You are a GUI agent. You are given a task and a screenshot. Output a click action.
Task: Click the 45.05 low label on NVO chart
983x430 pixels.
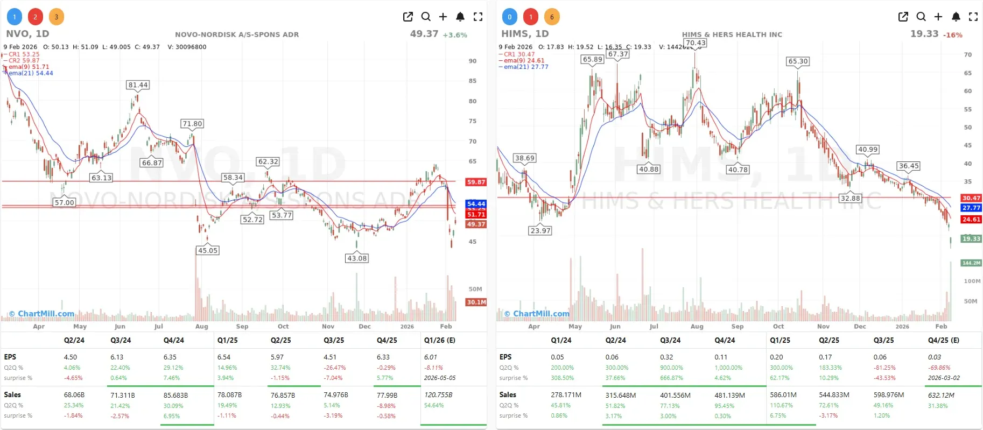[x=208, y=250]
